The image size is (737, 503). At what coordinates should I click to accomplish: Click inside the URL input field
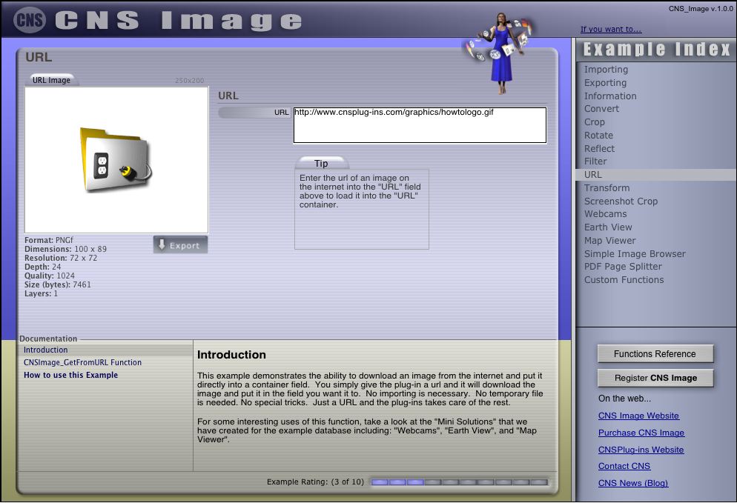pos(420,125)
